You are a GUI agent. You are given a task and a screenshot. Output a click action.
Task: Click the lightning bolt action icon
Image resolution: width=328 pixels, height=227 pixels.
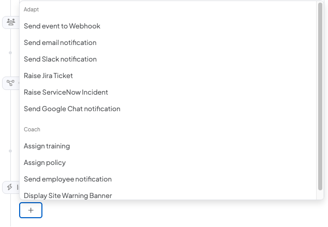pyautogui.click(x=10, y=187)
